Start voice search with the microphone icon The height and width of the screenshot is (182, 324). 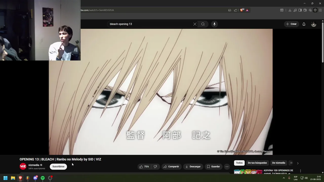click(214, 24)
